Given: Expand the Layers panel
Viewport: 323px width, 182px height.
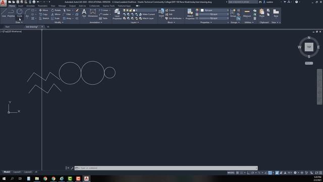Looking at the screenshot, I should [x=135, y=22].
